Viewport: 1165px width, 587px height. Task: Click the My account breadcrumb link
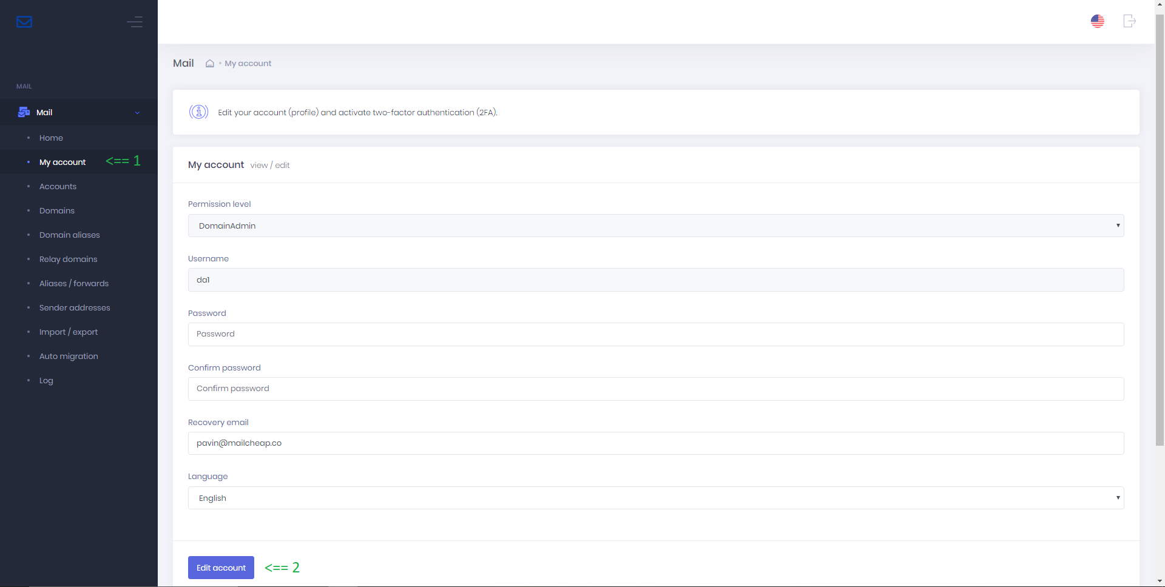pyautogui.click(x=248, y=64)
